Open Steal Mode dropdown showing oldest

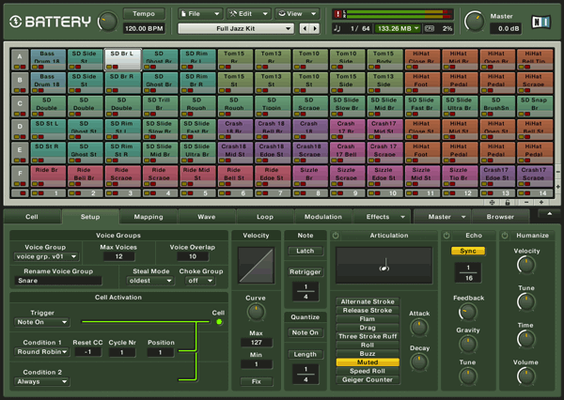[x=149, y=281]
